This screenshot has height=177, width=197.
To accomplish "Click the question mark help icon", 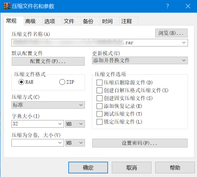I will 168,6.
